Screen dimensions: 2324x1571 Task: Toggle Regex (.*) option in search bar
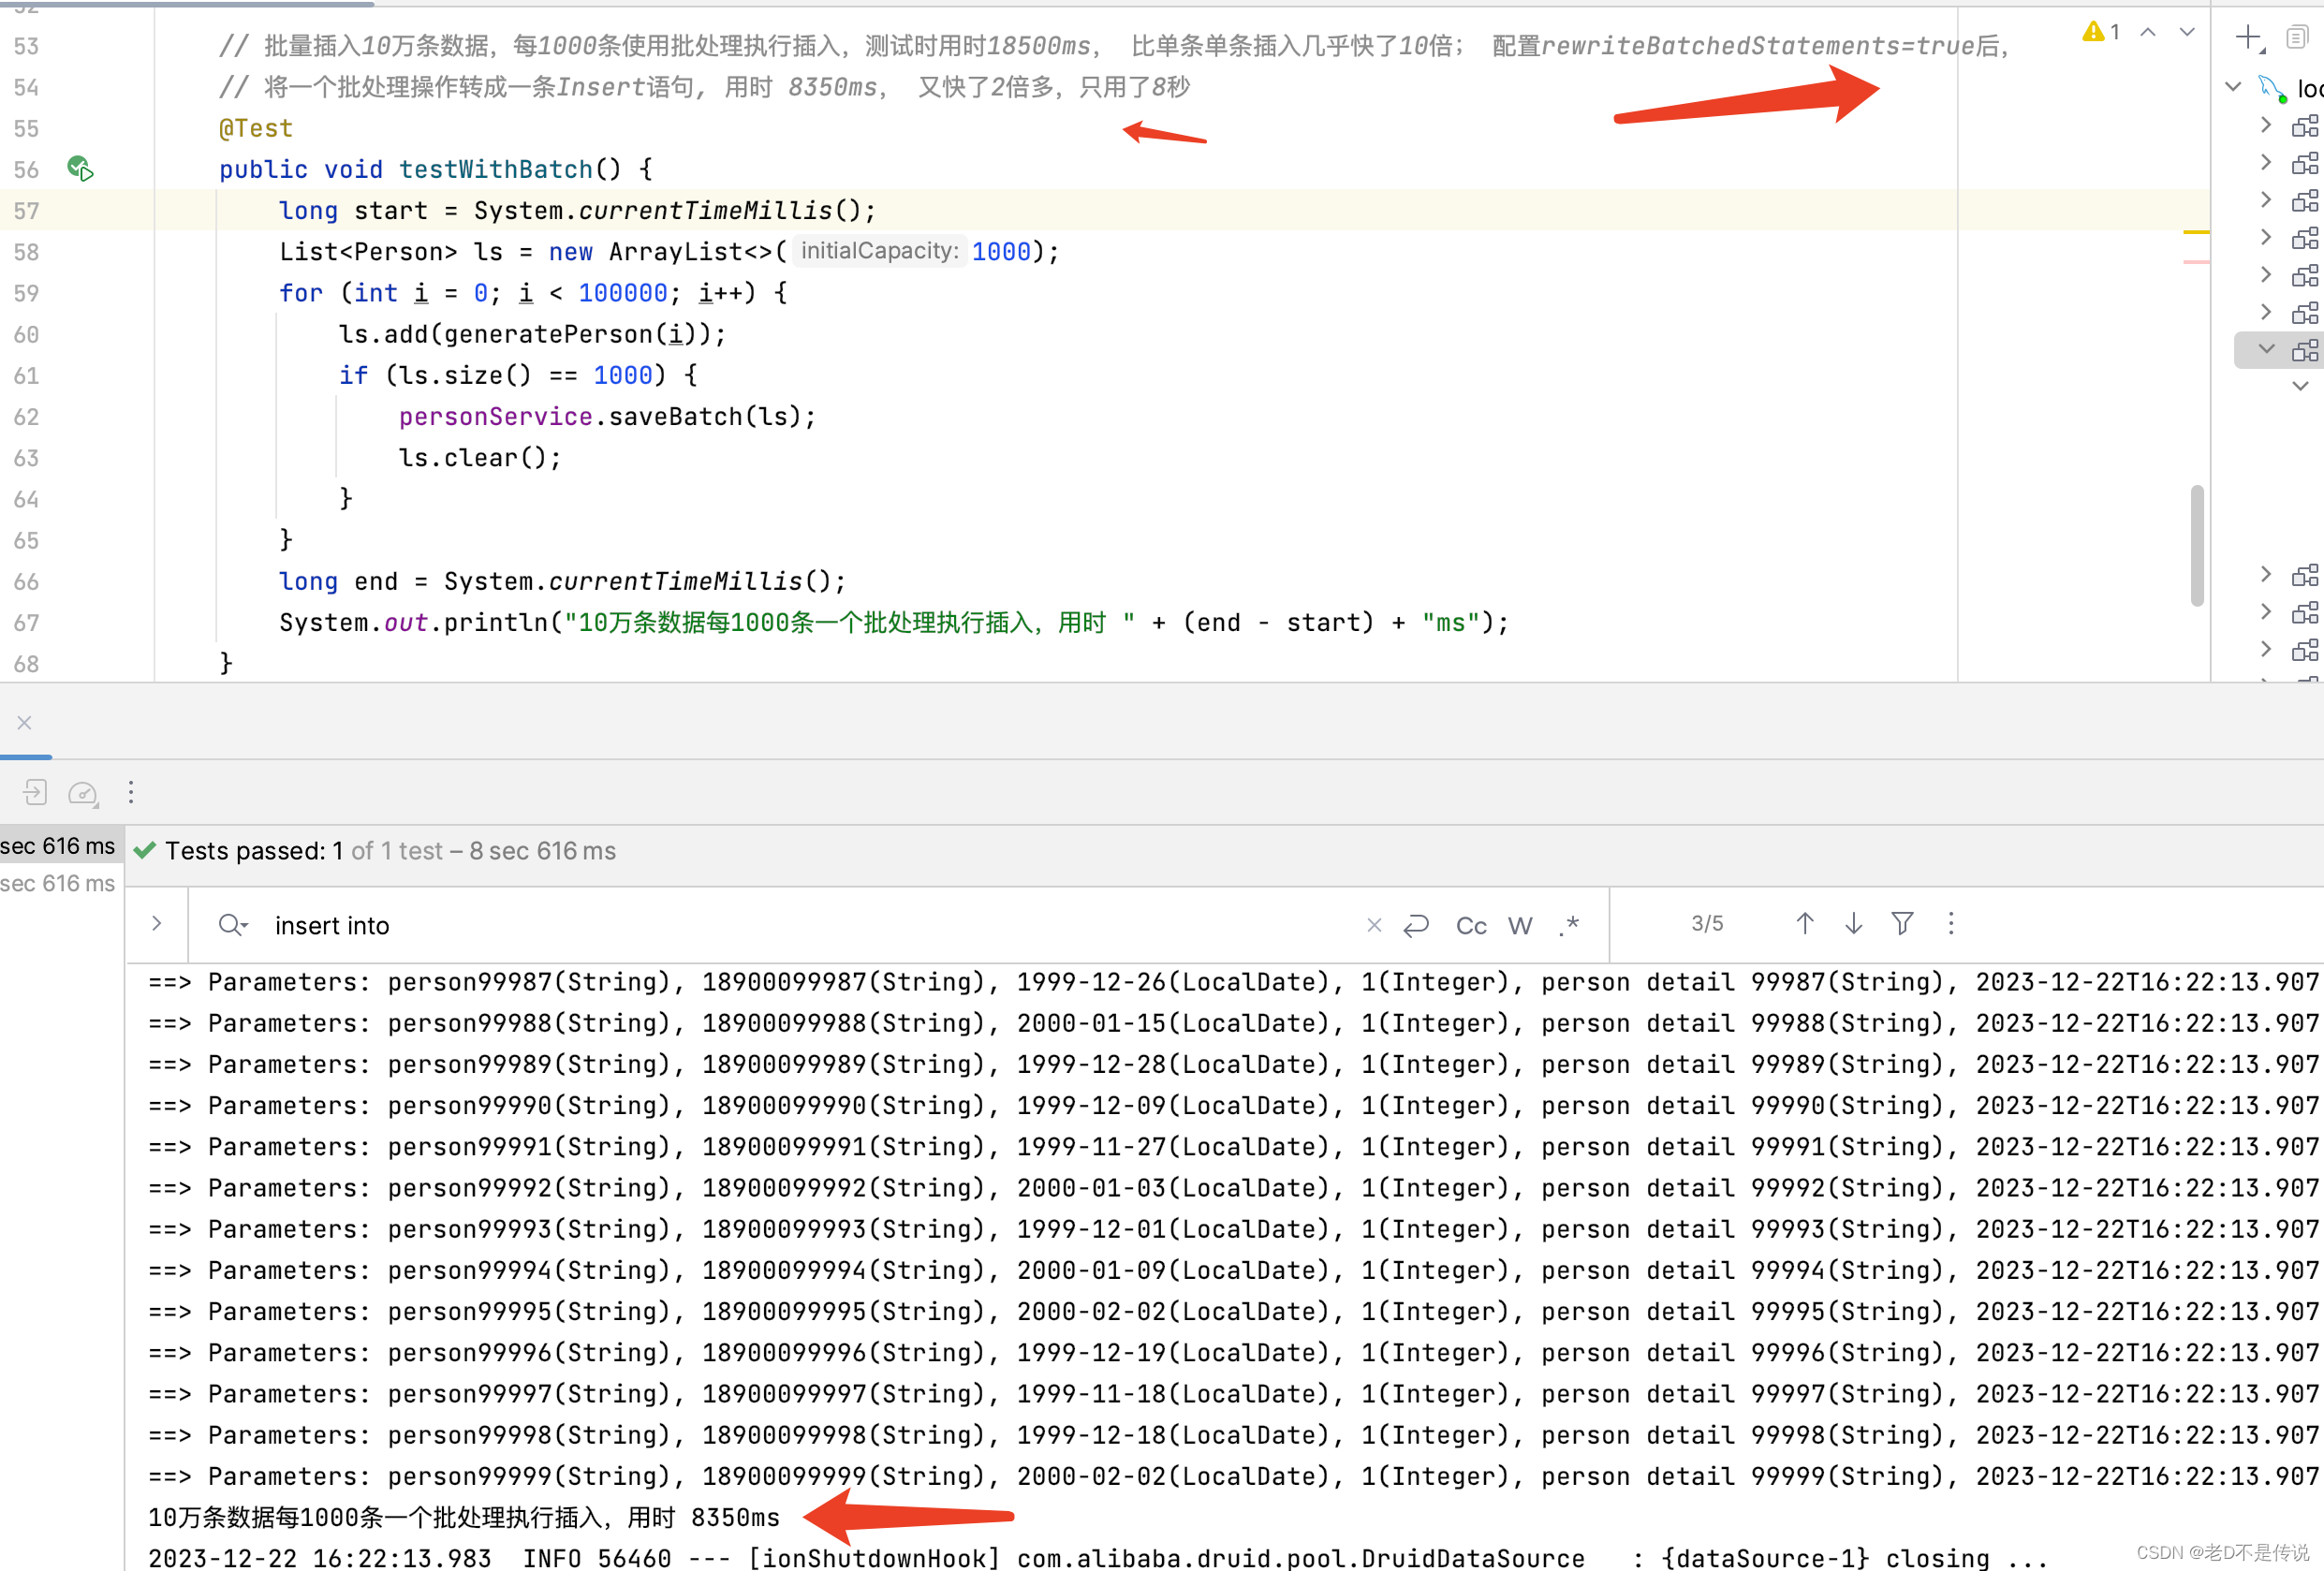click(1569, 925)
